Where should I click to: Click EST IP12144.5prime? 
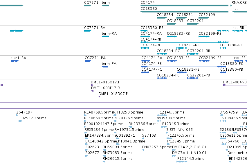click(182, 162)
